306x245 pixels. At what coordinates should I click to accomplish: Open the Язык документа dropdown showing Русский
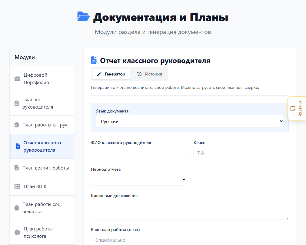[190, 121]
